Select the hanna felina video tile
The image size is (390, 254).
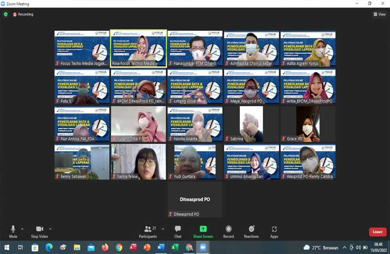click(138, 162)
